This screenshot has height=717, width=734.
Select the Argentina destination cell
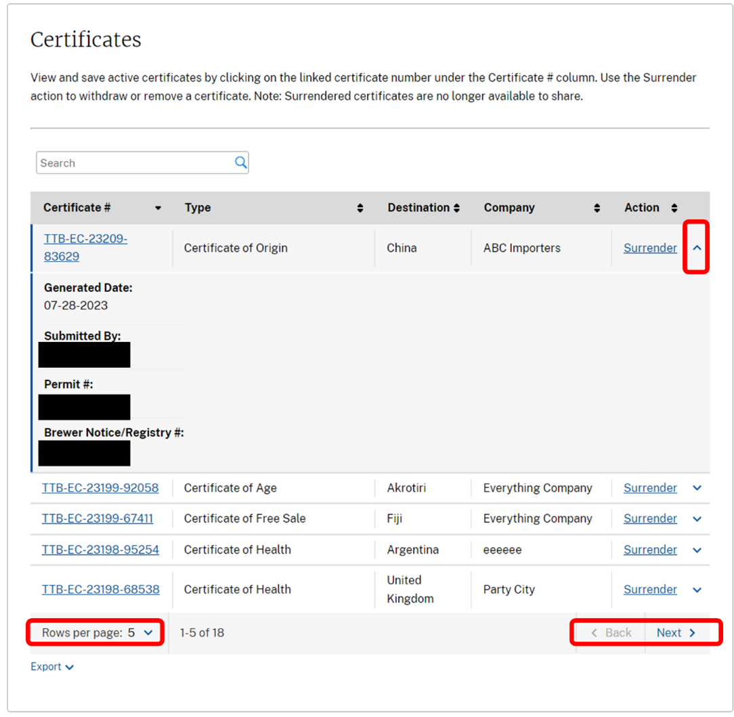[413, 550]
